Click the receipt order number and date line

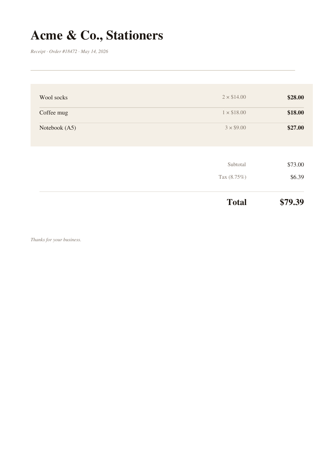(x=69, y=51)
